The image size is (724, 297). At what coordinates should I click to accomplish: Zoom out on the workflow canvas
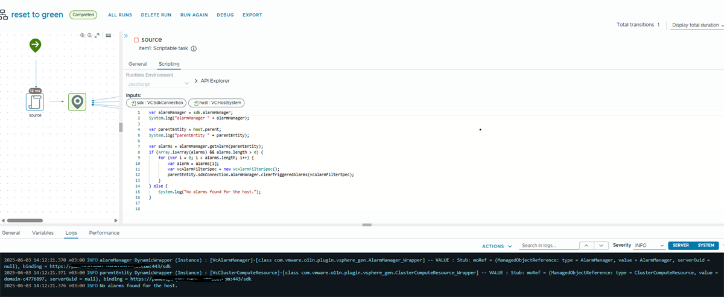click(90, 36)
